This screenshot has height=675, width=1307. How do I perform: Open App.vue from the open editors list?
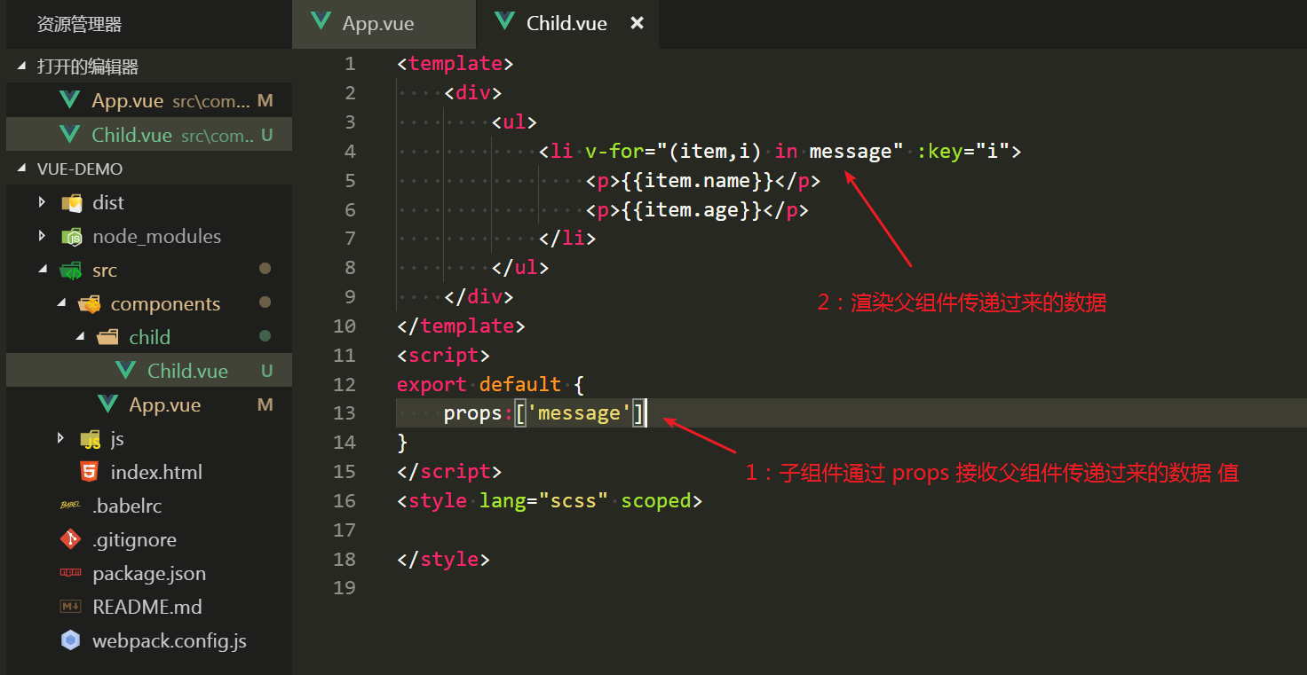[149, 100]
